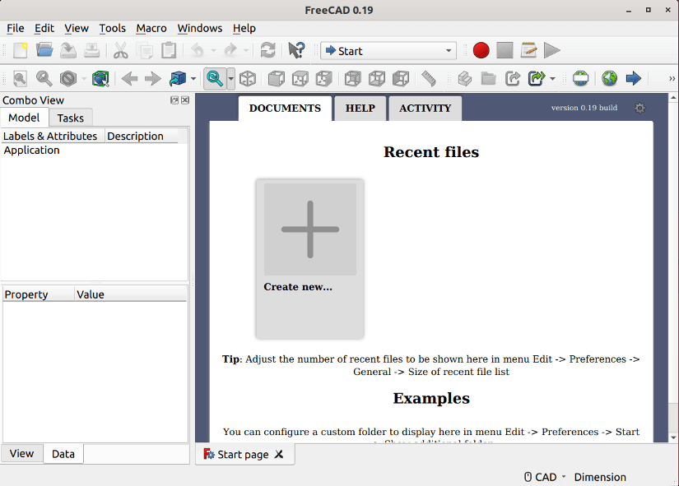Screen dimensions: 679x486
Task: Click the Create group folder icon
Action: click(x=488, y=79)
